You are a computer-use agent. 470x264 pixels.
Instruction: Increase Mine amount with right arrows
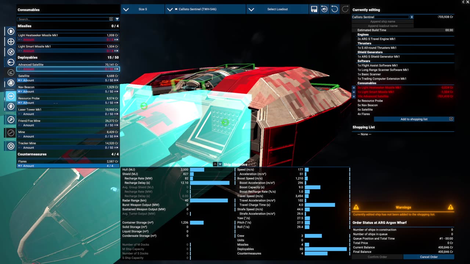pyautogui.click(x=117, y=136)
